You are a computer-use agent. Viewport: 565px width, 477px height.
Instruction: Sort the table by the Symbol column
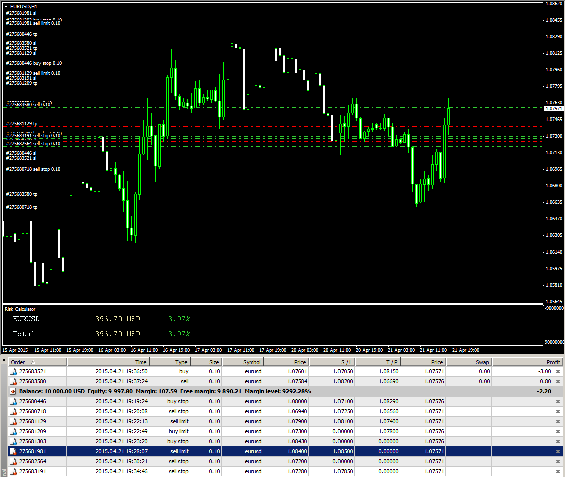tap(243, 362)
